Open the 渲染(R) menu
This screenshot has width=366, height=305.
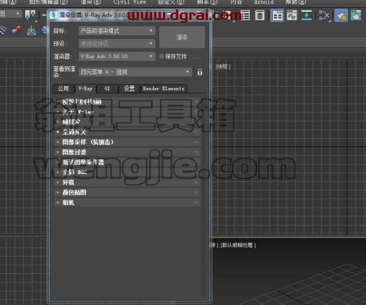point(91,2)
